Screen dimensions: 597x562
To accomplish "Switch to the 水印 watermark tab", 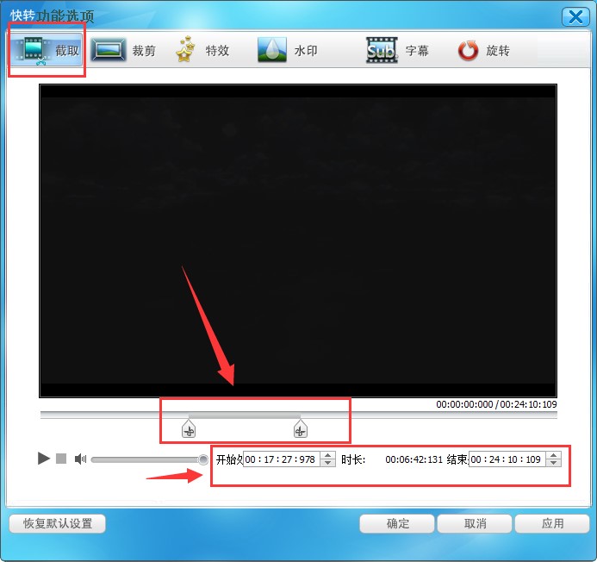I will (288, 50).
